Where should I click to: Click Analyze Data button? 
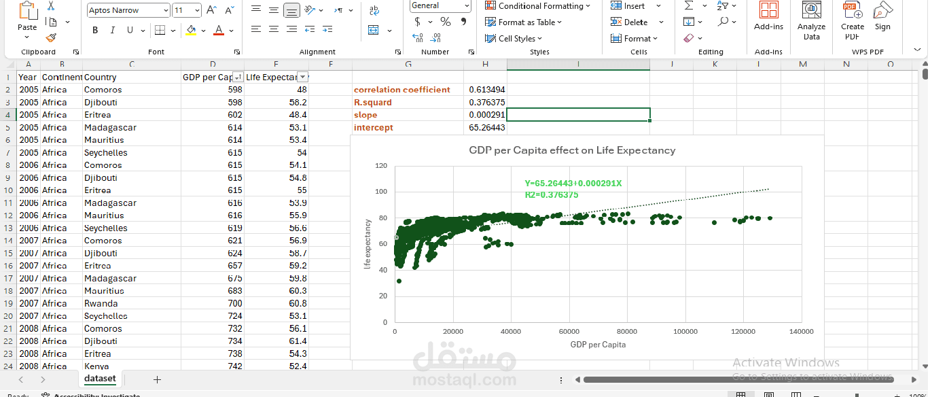(811, 20)
